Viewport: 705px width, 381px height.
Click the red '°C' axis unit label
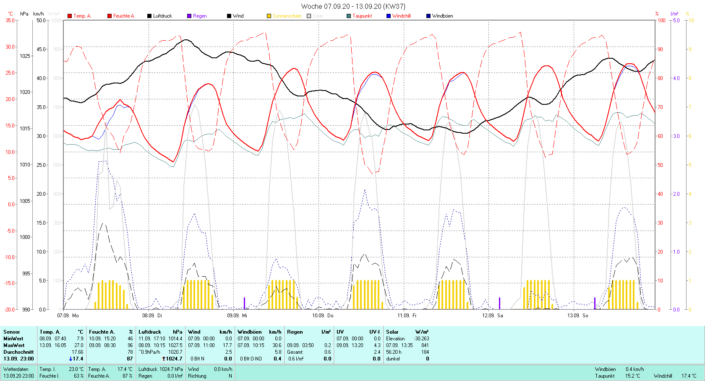[x=10, y=14]
